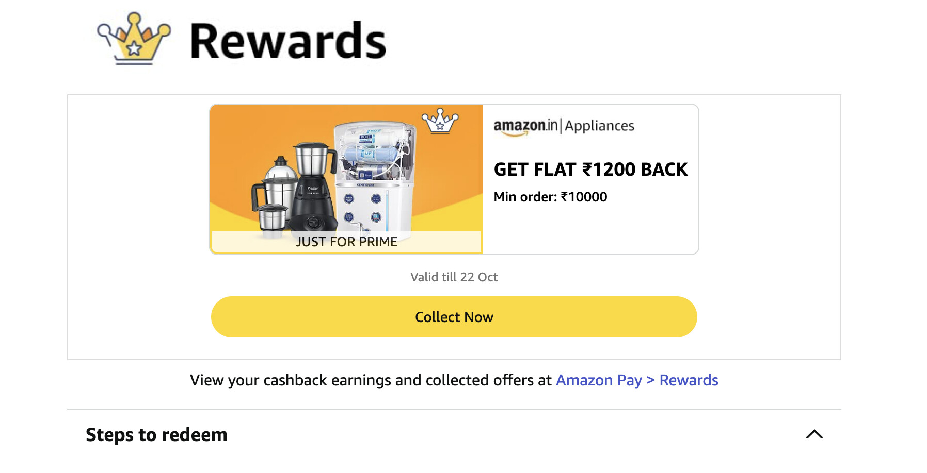The height and width of the screenshot is (473, 927).
Task: Click the Appliances category label
Action: (x=599, y=126)
